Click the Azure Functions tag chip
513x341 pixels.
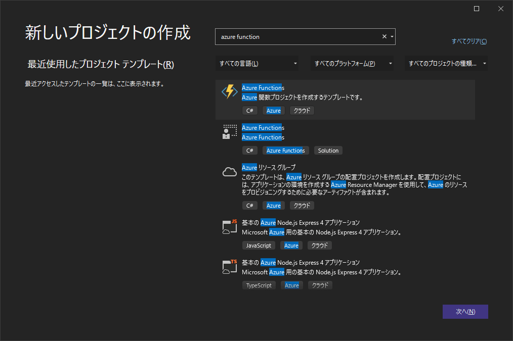(x=286, y=151)
